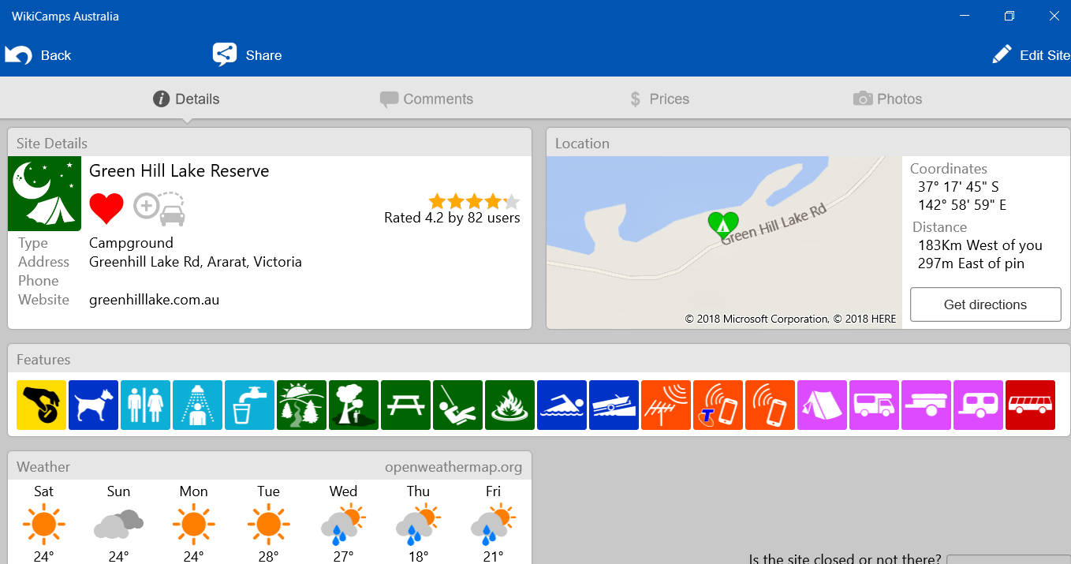Toggle the red heart favourite icon
The width and height of the screenshot is (1071, 564).
coord(106,209)
